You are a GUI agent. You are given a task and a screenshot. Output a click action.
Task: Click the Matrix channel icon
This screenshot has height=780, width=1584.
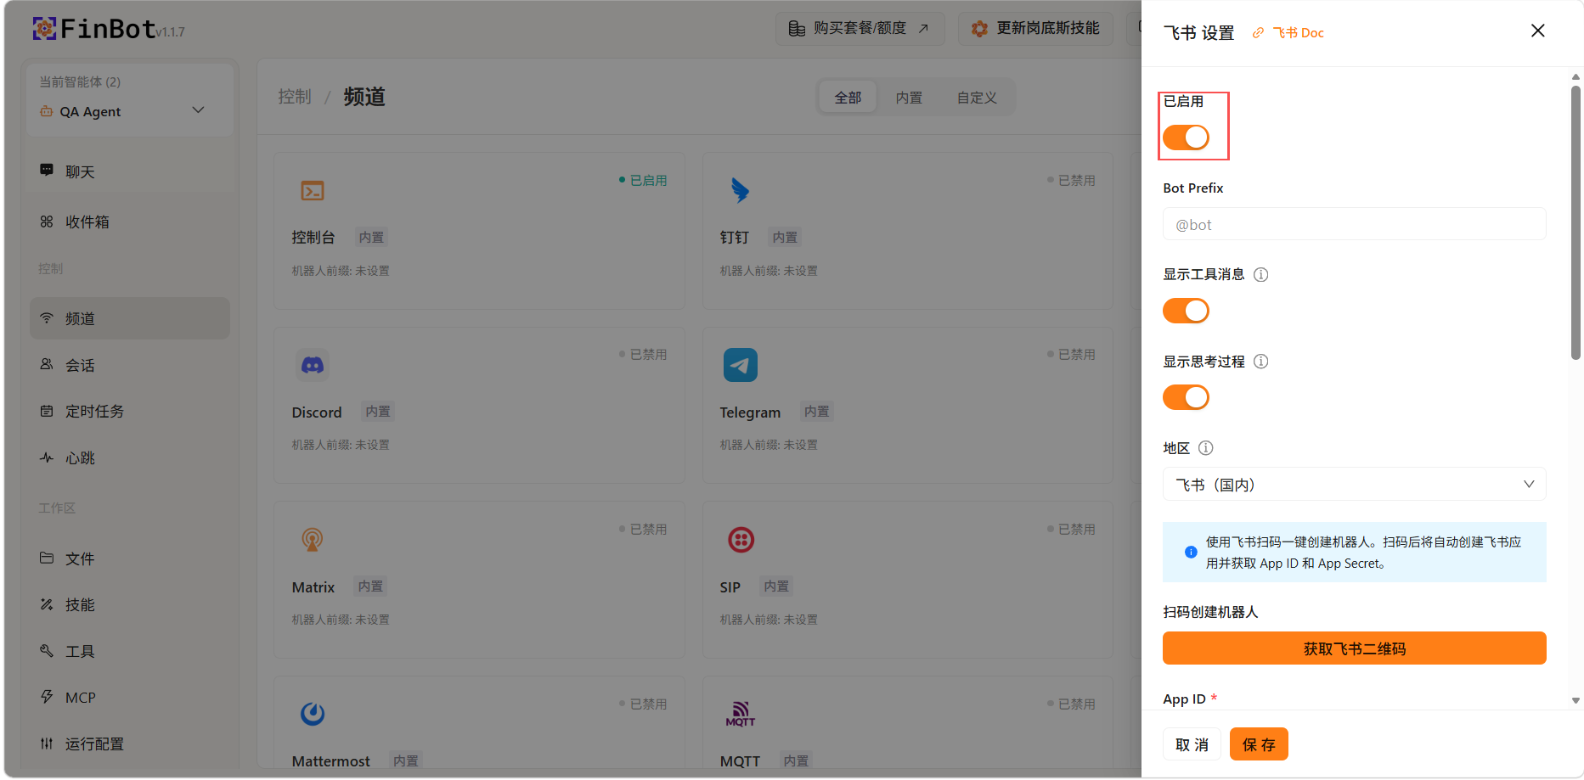pos(313,540)
